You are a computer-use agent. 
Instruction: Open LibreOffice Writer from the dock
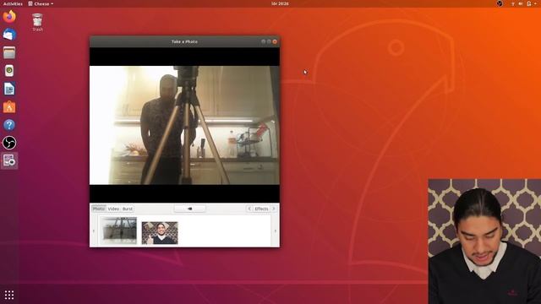9,89
